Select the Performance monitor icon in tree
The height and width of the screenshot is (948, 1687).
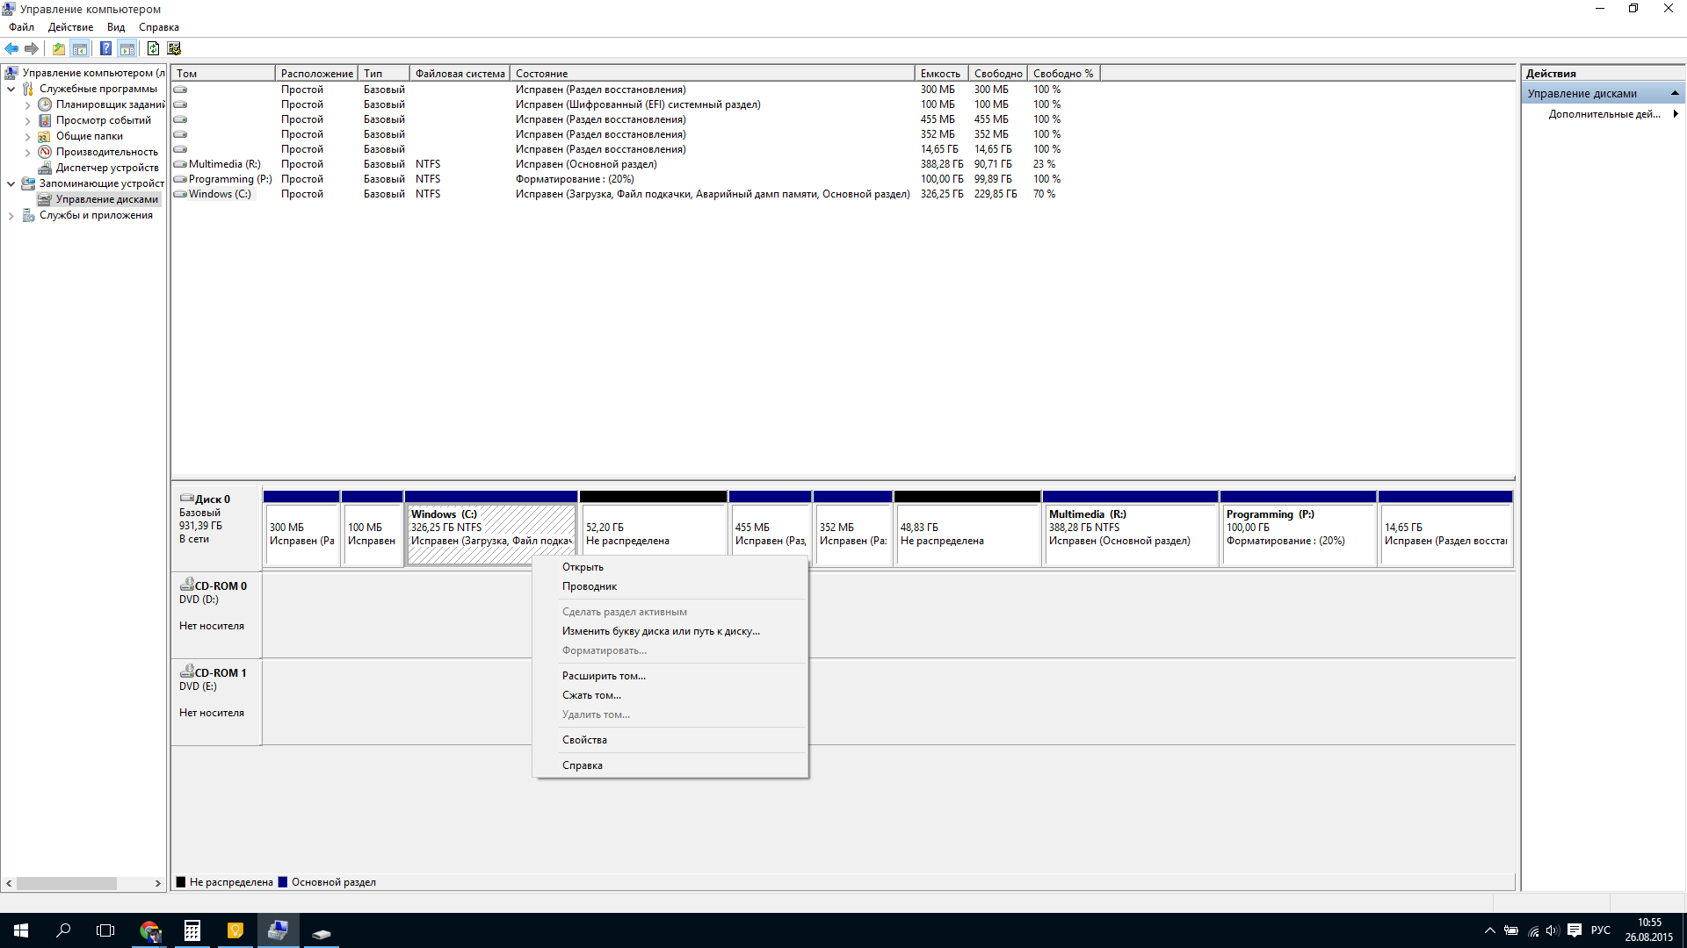45,152
